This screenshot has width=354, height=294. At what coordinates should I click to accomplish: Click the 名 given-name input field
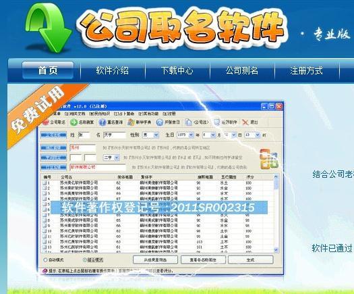(115, 135)
